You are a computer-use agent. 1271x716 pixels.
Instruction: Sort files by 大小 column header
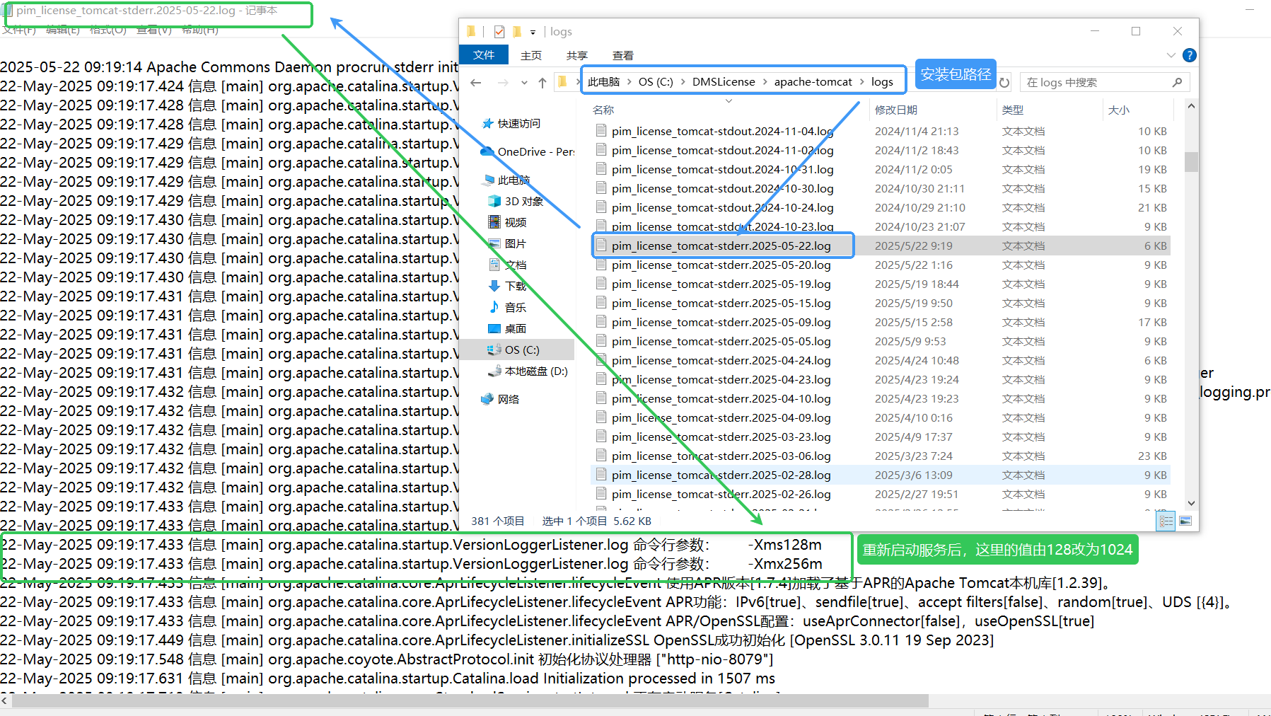coord(1118,110)
